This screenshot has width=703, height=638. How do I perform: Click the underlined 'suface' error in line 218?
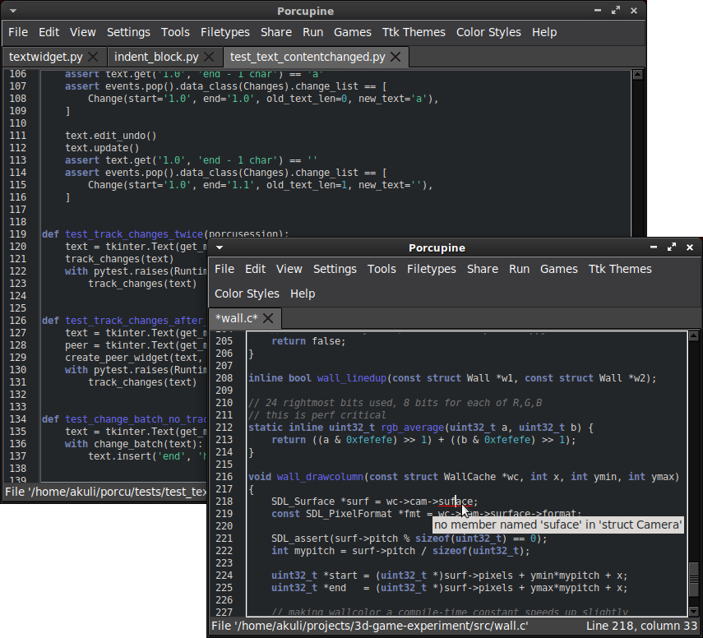[455, 502]
